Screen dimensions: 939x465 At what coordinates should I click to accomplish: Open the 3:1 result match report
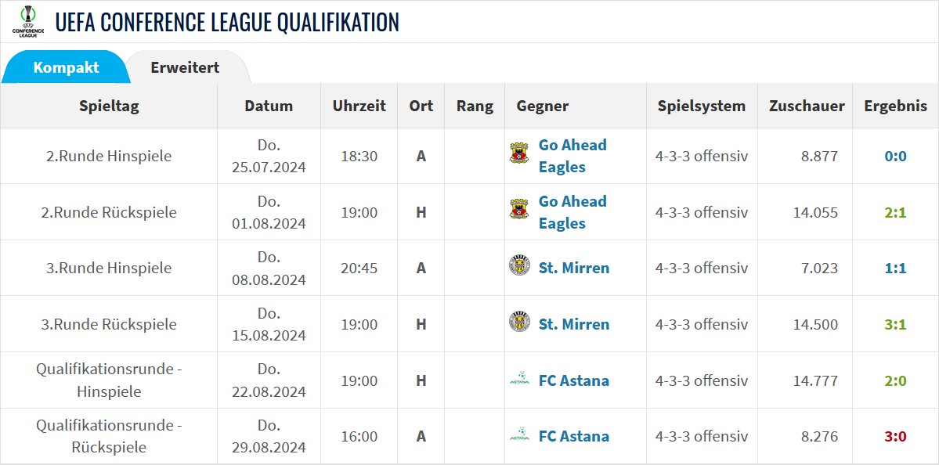pyautogui.click(x=895, y=324)
